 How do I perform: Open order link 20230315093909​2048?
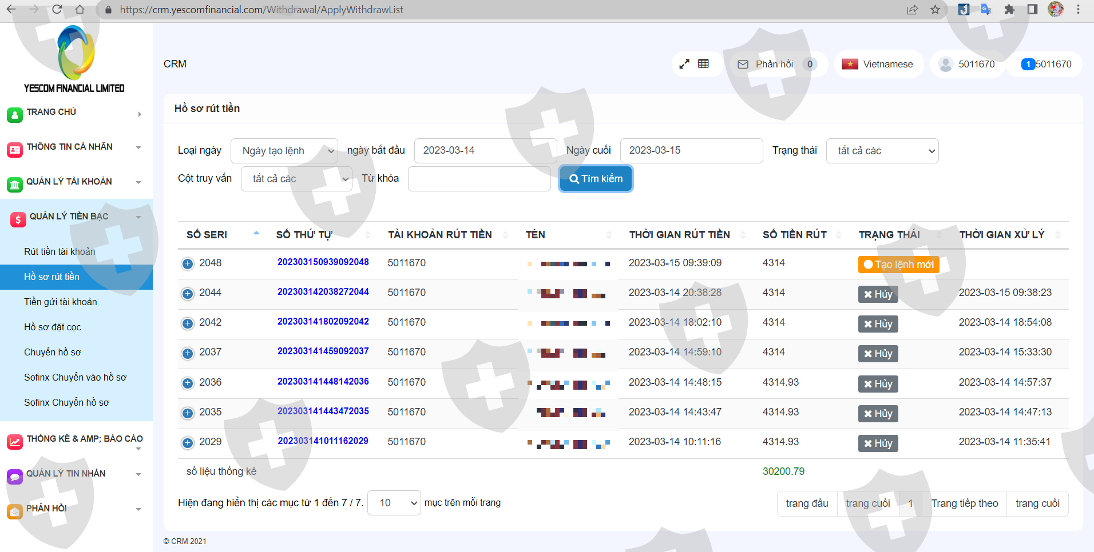pos(323,262)
